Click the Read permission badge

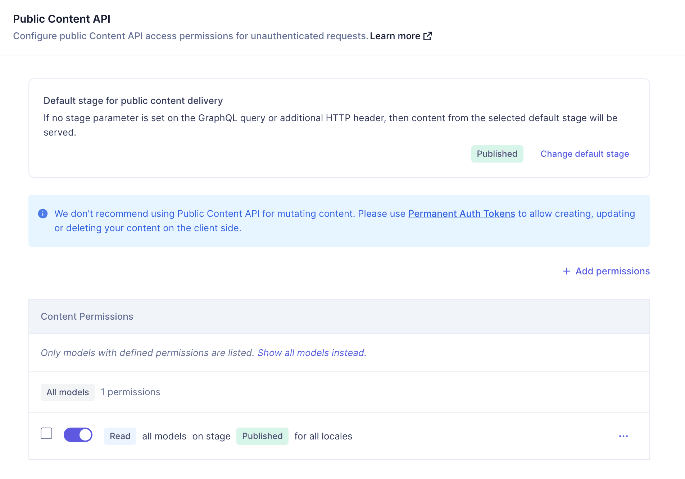point(120,436)
